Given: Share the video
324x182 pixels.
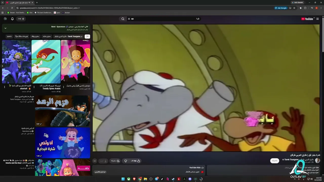Looking at the screenshot, I should (115, 161).
